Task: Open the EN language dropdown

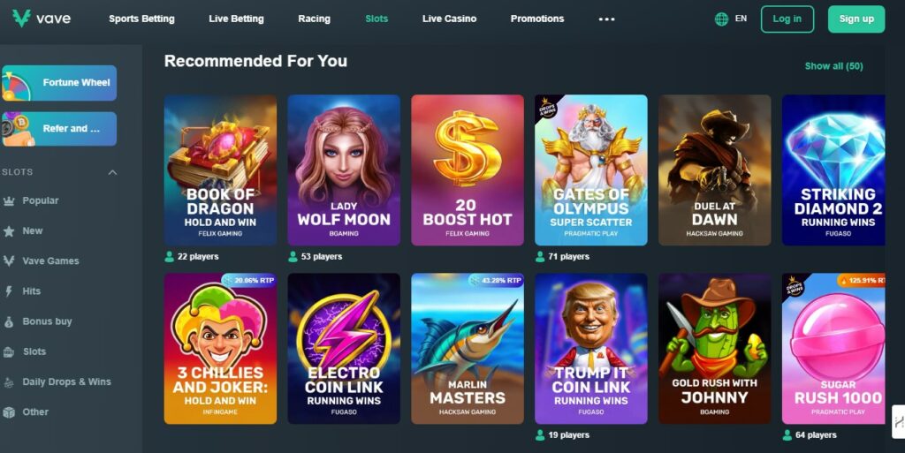Action: point(741,19)
